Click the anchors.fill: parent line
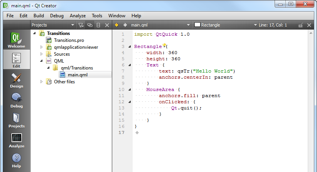Viewport: 317px width, 172px height. [x=189, y=96]
